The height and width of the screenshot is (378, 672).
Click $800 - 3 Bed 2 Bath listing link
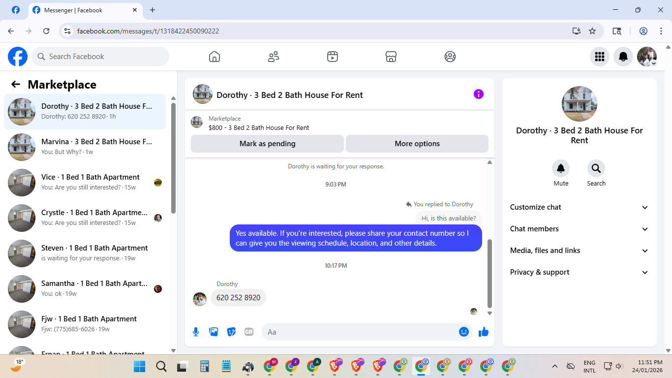(259, 127)
